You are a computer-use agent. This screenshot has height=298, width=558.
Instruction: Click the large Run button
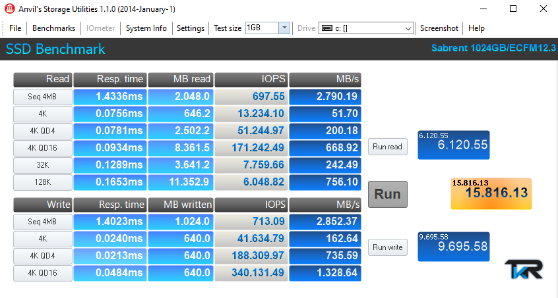point(388,194)
